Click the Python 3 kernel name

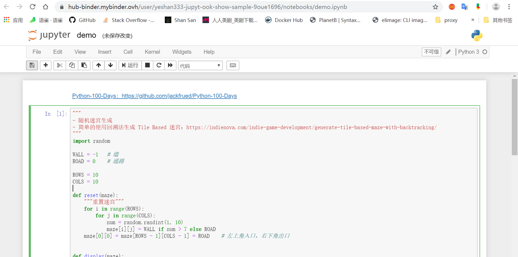469,51
